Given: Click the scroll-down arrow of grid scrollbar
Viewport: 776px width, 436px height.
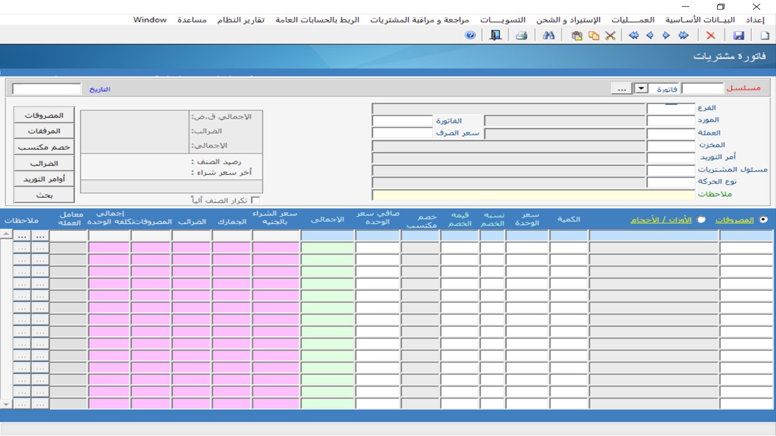Looking at the screenshot, I should click(6, 404).
